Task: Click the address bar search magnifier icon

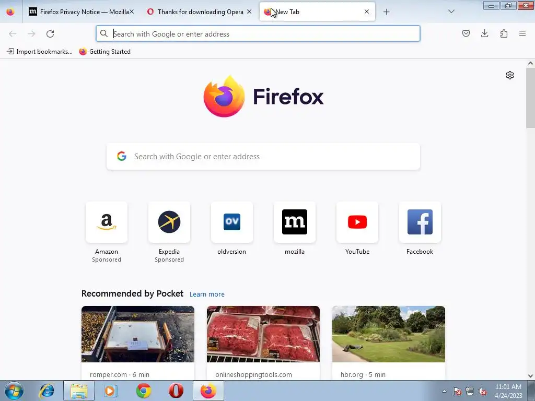Action: pos(104,33)
